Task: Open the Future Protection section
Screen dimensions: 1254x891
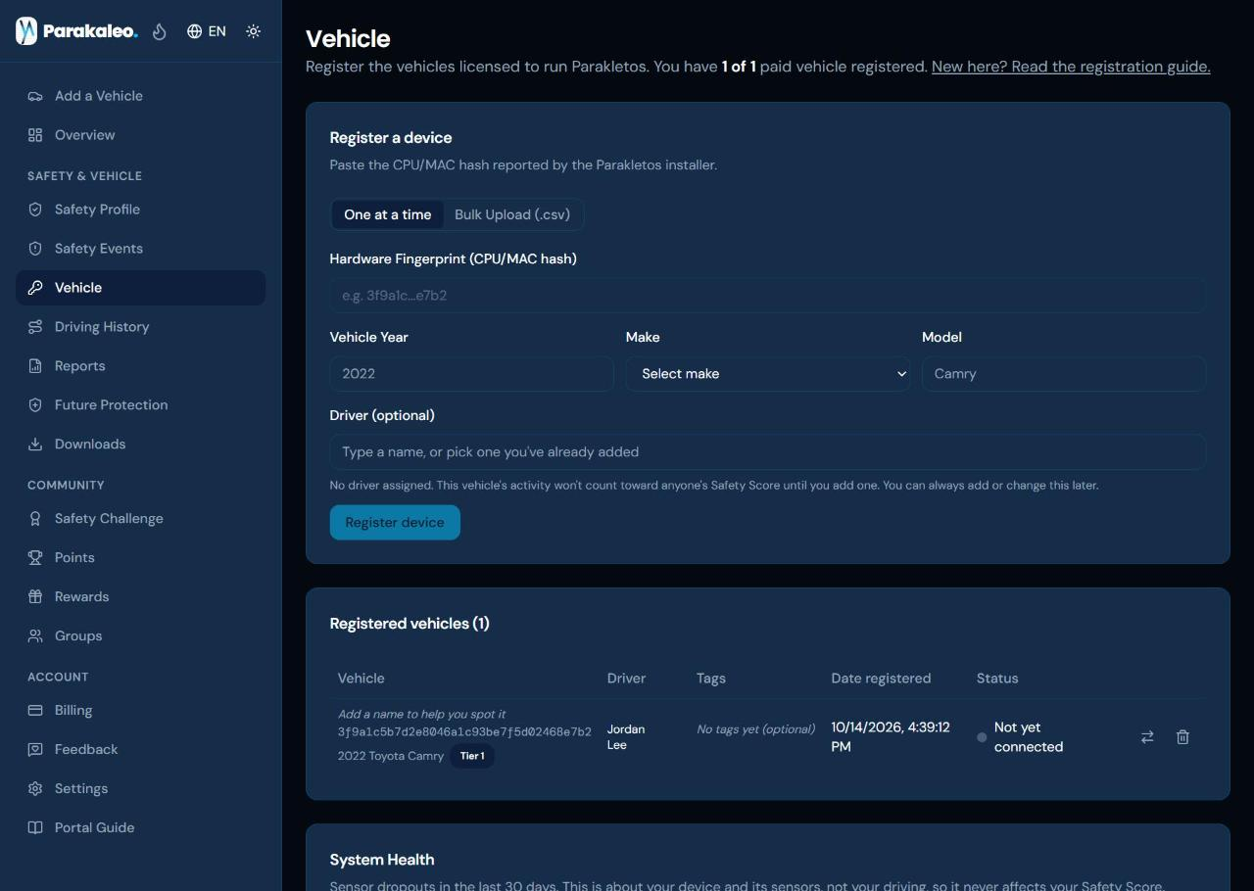Action: coord(140,405)
